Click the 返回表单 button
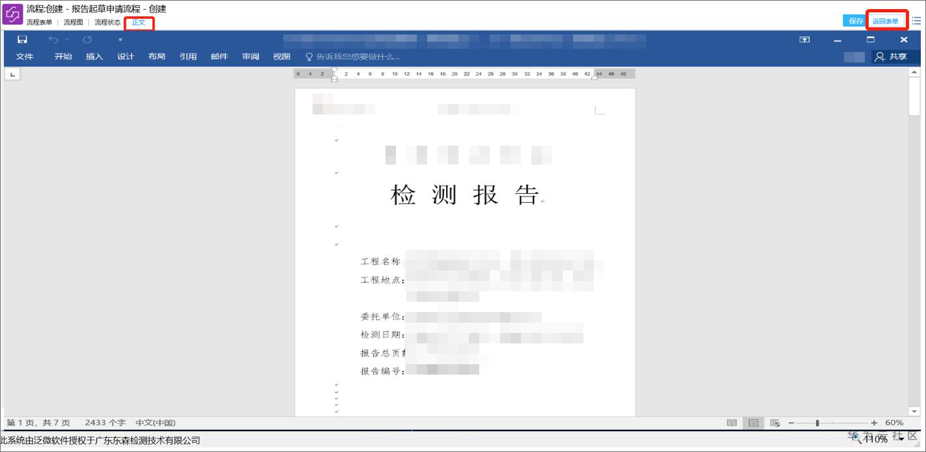The height and width of the screenshot is (452, 926). [x=886, y=21]
